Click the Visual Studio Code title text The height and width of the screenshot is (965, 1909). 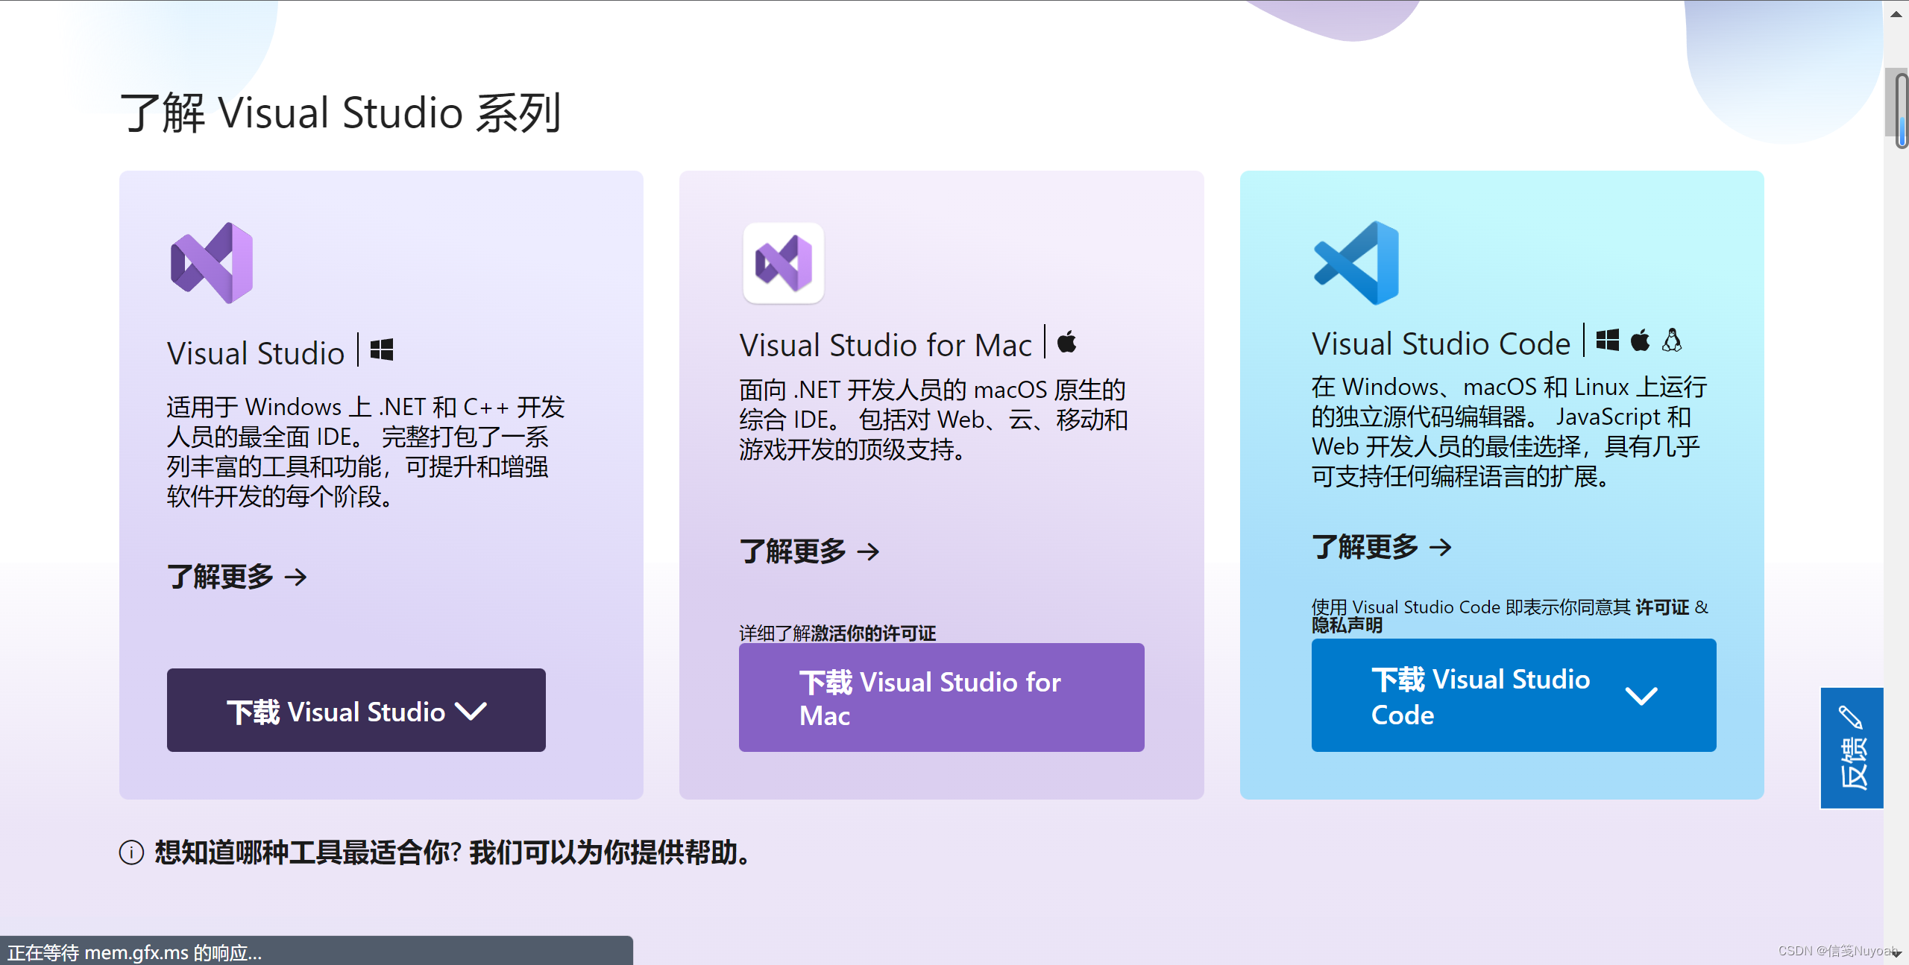(x=1441, y=343)
